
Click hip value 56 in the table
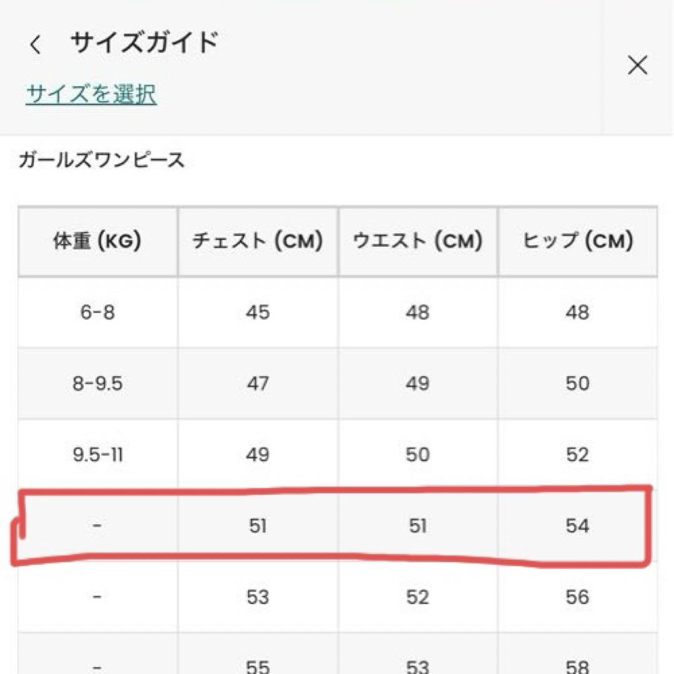pos(577,597)
